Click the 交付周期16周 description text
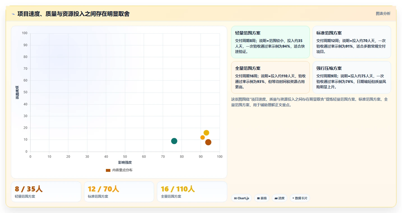Image resolution: width=402 pixels, height=213 pixels. click(x=270, y=82)
